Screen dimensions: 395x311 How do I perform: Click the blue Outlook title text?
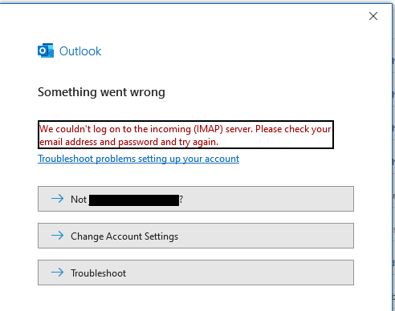(x=80, y=51)
